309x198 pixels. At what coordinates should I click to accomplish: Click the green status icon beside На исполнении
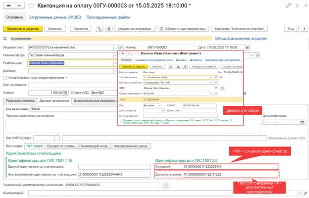point(5,39)
